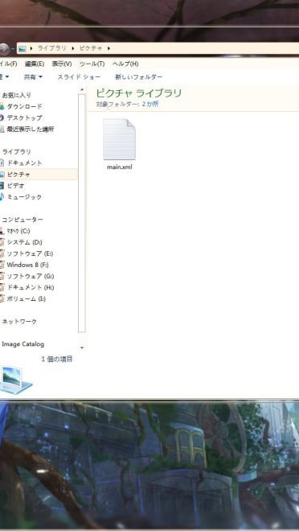Open ドキュメント library

[x=24, y=163]
